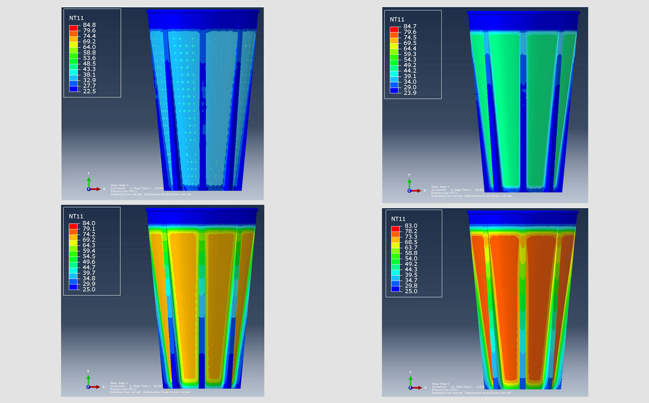Click the red swatch beside 84.0
Screen dimensions: 649x403
[73, 226]
